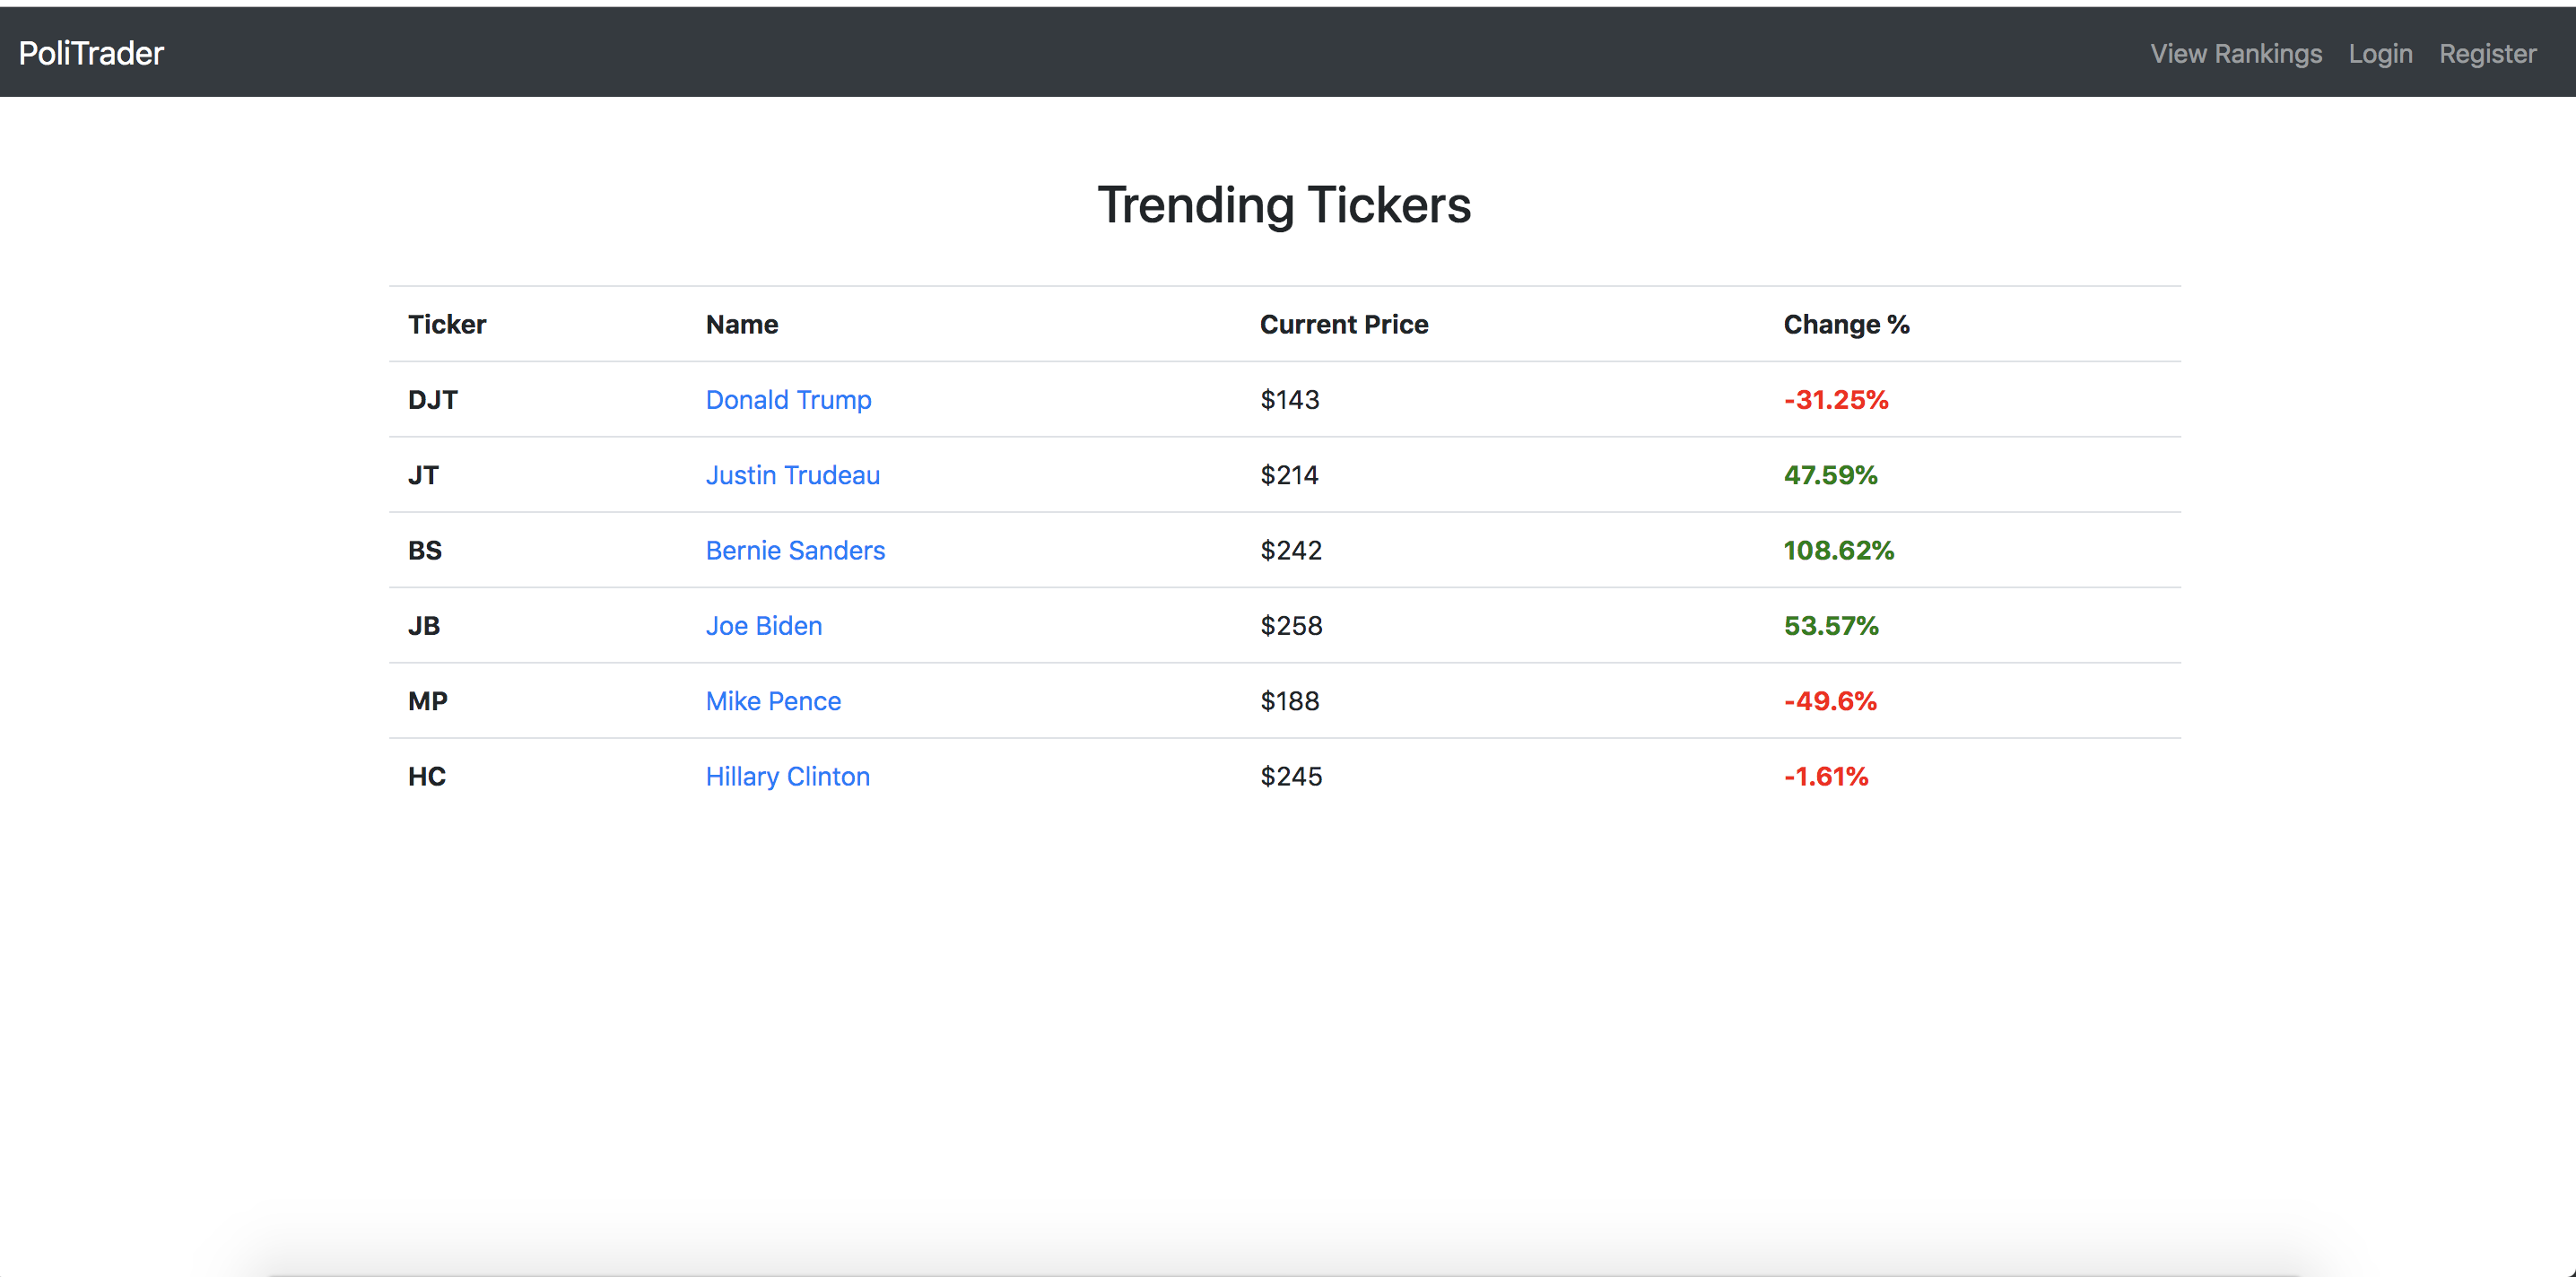Open the View Rankings page
Screen dimensions: 2576x1277
coord(2236,53)
